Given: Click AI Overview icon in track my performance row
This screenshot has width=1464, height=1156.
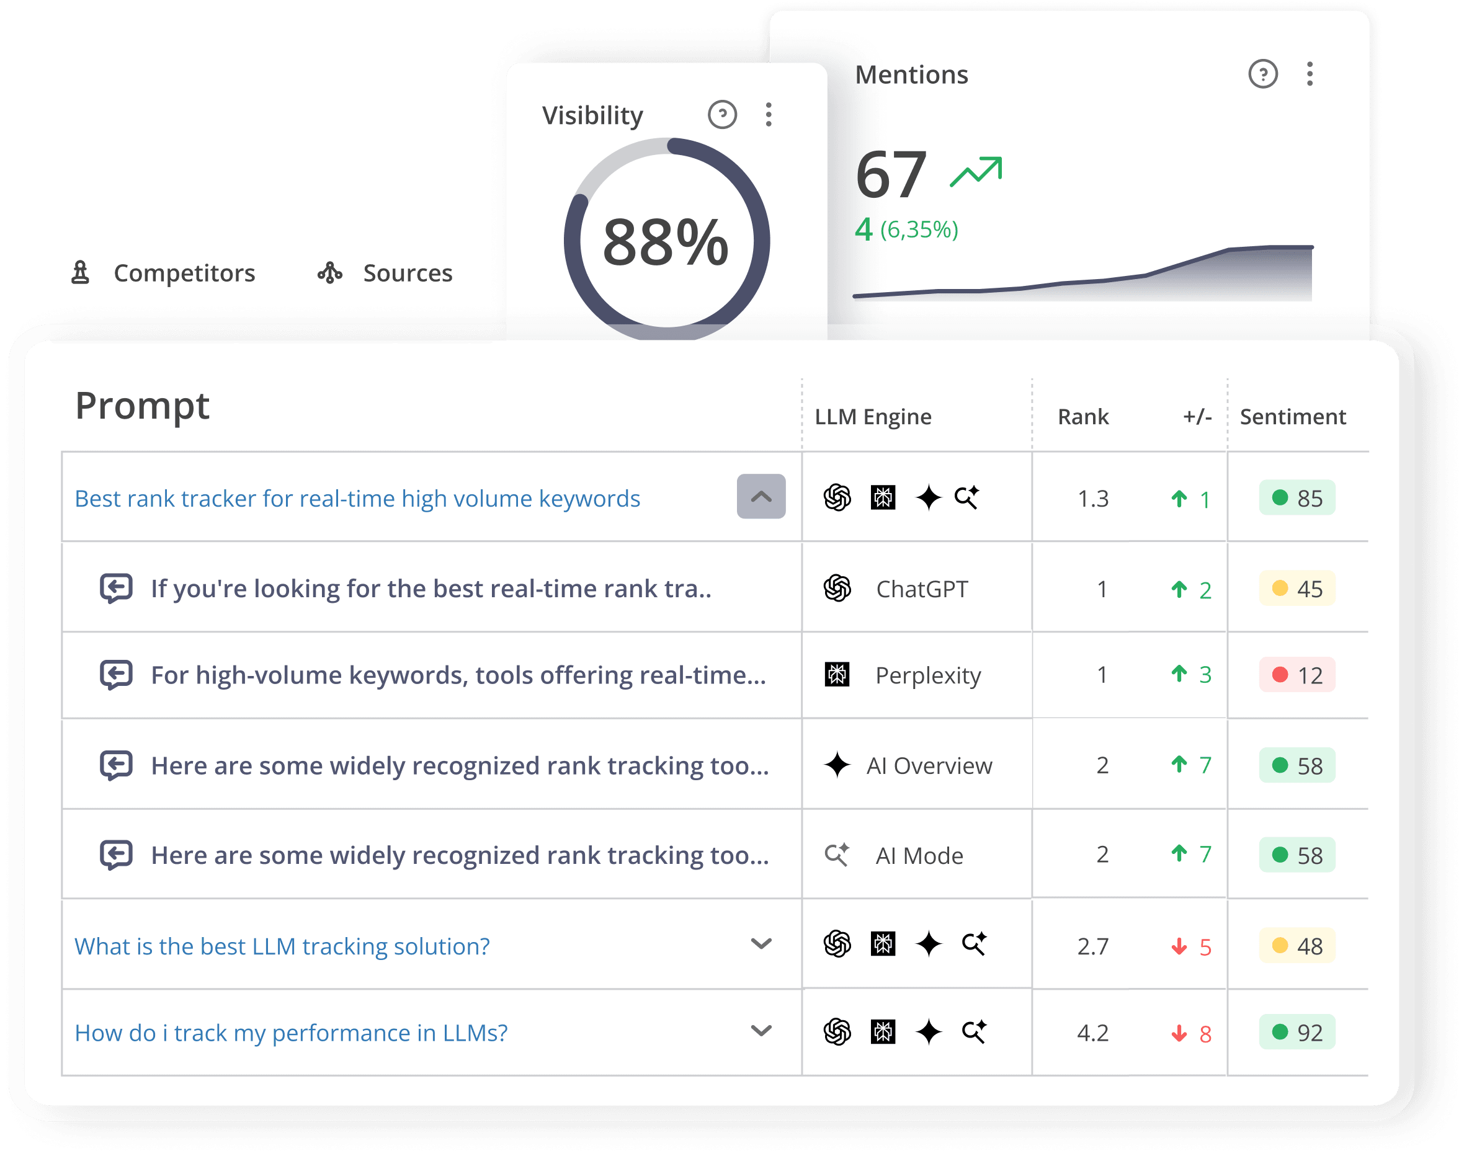Looking at the screenshot, I should pyautogui.click(x=929, y=1031).
